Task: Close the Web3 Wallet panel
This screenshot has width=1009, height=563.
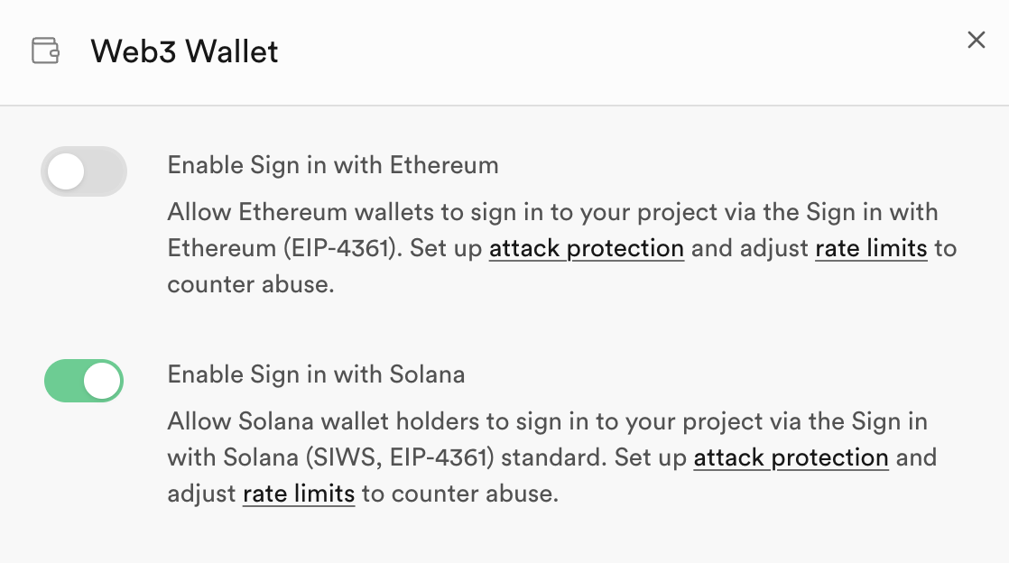Action: coord(976,41)
